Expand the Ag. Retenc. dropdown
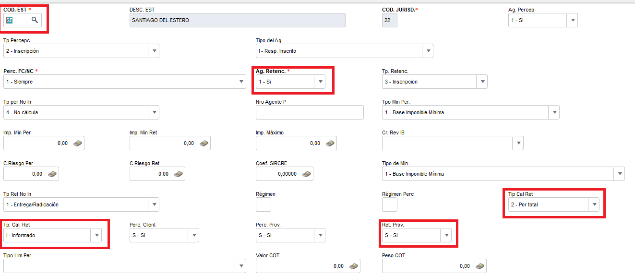635x276 pixels. 320,82
